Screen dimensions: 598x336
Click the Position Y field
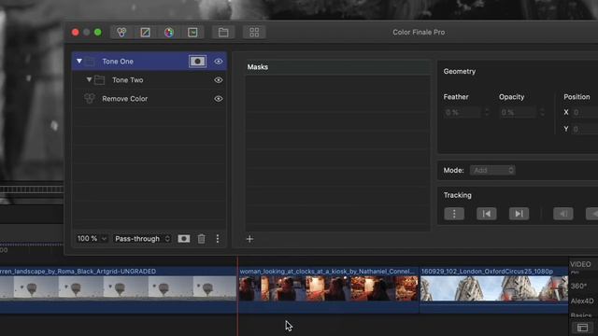pos(585,129)
